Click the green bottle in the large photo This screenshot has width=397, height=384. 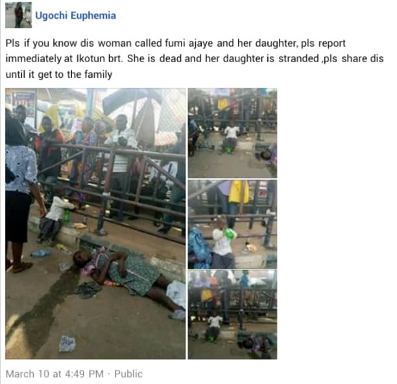point(67,217)
